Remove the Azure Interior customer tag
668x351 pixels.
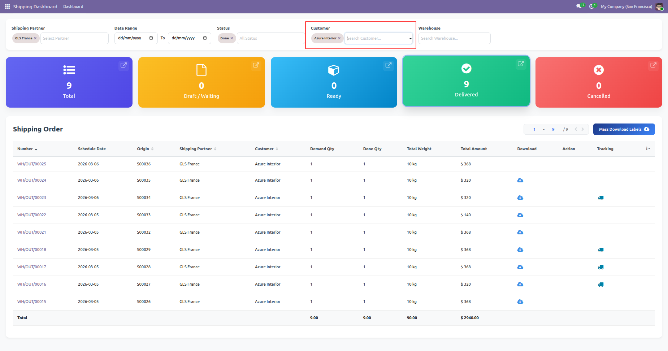339,38
